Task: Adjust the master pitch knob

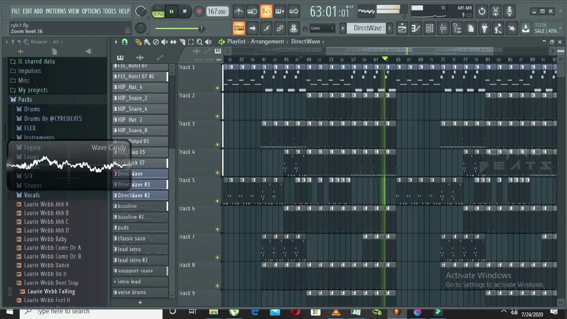Action: click(x=140, y=29)
